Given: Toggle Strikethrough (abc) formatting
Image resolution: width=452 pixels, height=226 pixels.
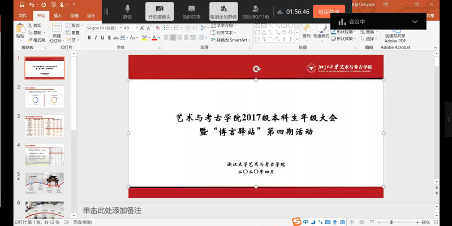Looking at the screenshot, I should (x=116, y=38).
